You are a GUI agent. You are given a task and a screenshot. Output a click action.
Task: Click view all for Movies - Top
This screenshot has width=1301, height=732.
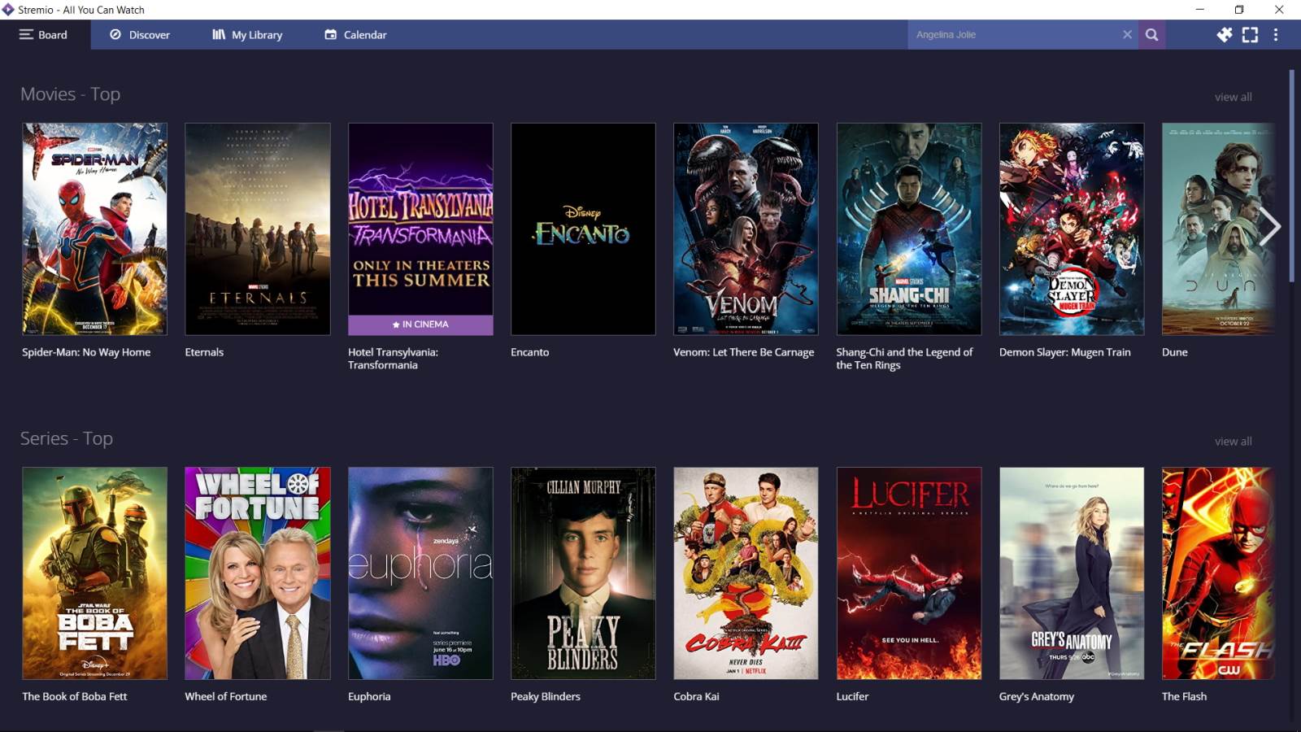(x=1233, y=97)
